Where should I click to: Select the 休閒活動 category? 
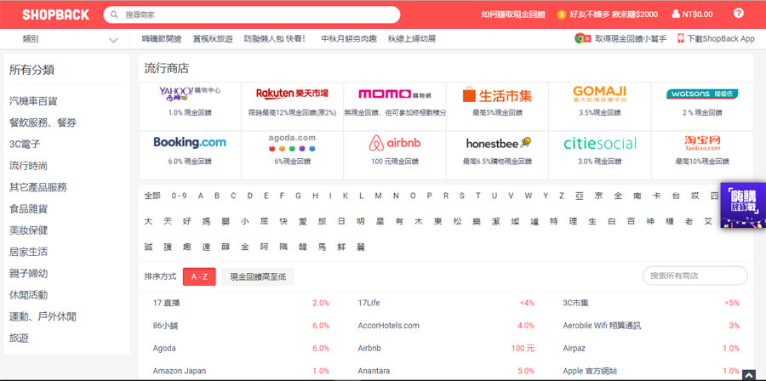(x=28, y=294)
